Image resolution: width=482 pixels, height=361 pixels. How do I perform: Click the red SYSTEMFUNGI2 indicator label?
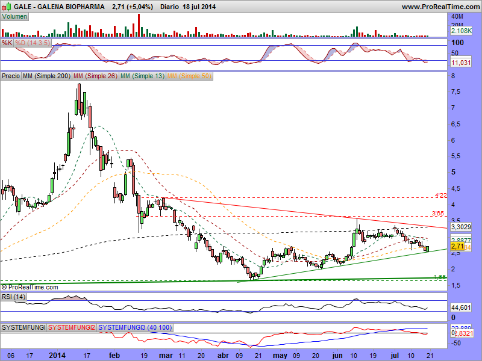(72, 327)
